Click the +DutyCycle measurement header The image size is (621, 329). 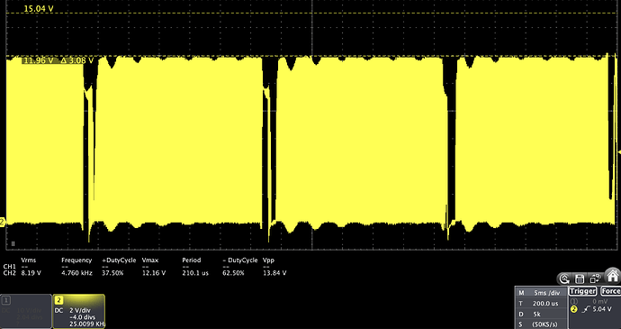click(x=119, y=260)
